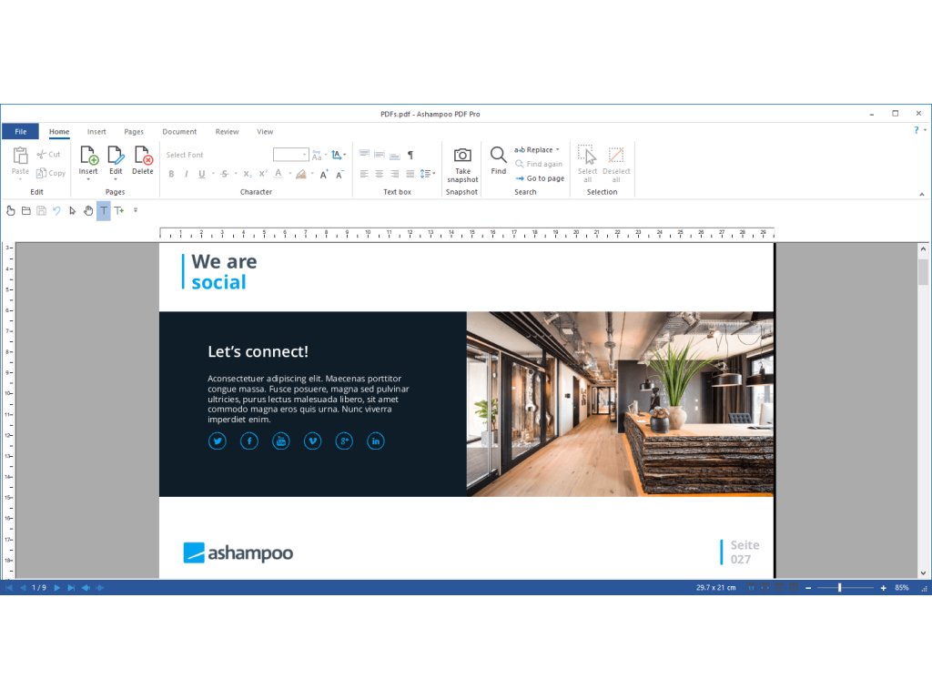Switch to the Review tab
Image resolution: width=932 pixels, height=699 pixels.
pyautogui.click(x=227, y=132)
